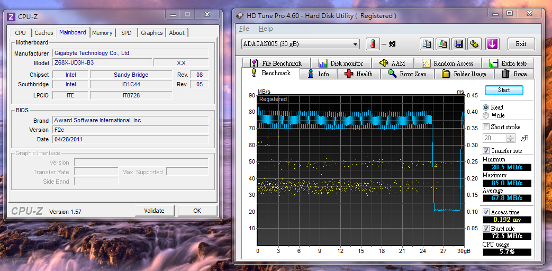Copy benchmark info to clipboard icon
This screenshot has width=552, height=271.
[x=427, y=44]
